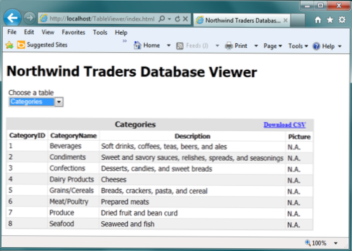Viewport: 352px width, 251px height.
Task: Close the Northwind Traders Database tab
Action: click(x=285, y=20)
